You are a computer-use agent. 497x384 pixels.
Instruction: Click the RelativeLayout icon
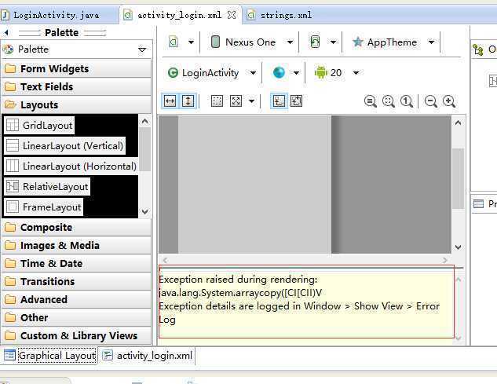click(x=13, y=186)
